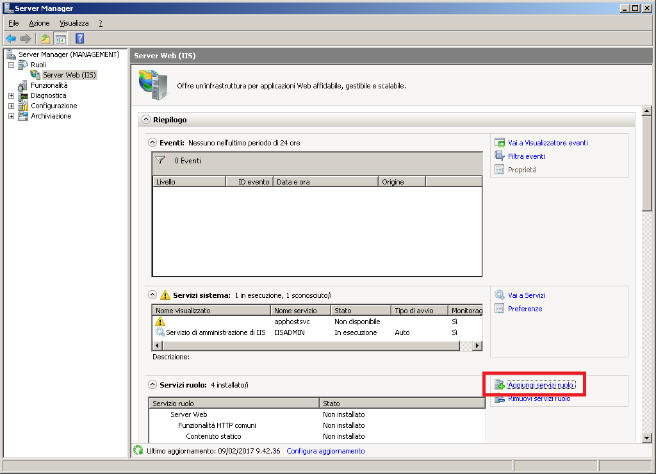Viewport: 656px width, 474px height.
Task: Open the Preferenze link
Action: (x=525, y=309)
